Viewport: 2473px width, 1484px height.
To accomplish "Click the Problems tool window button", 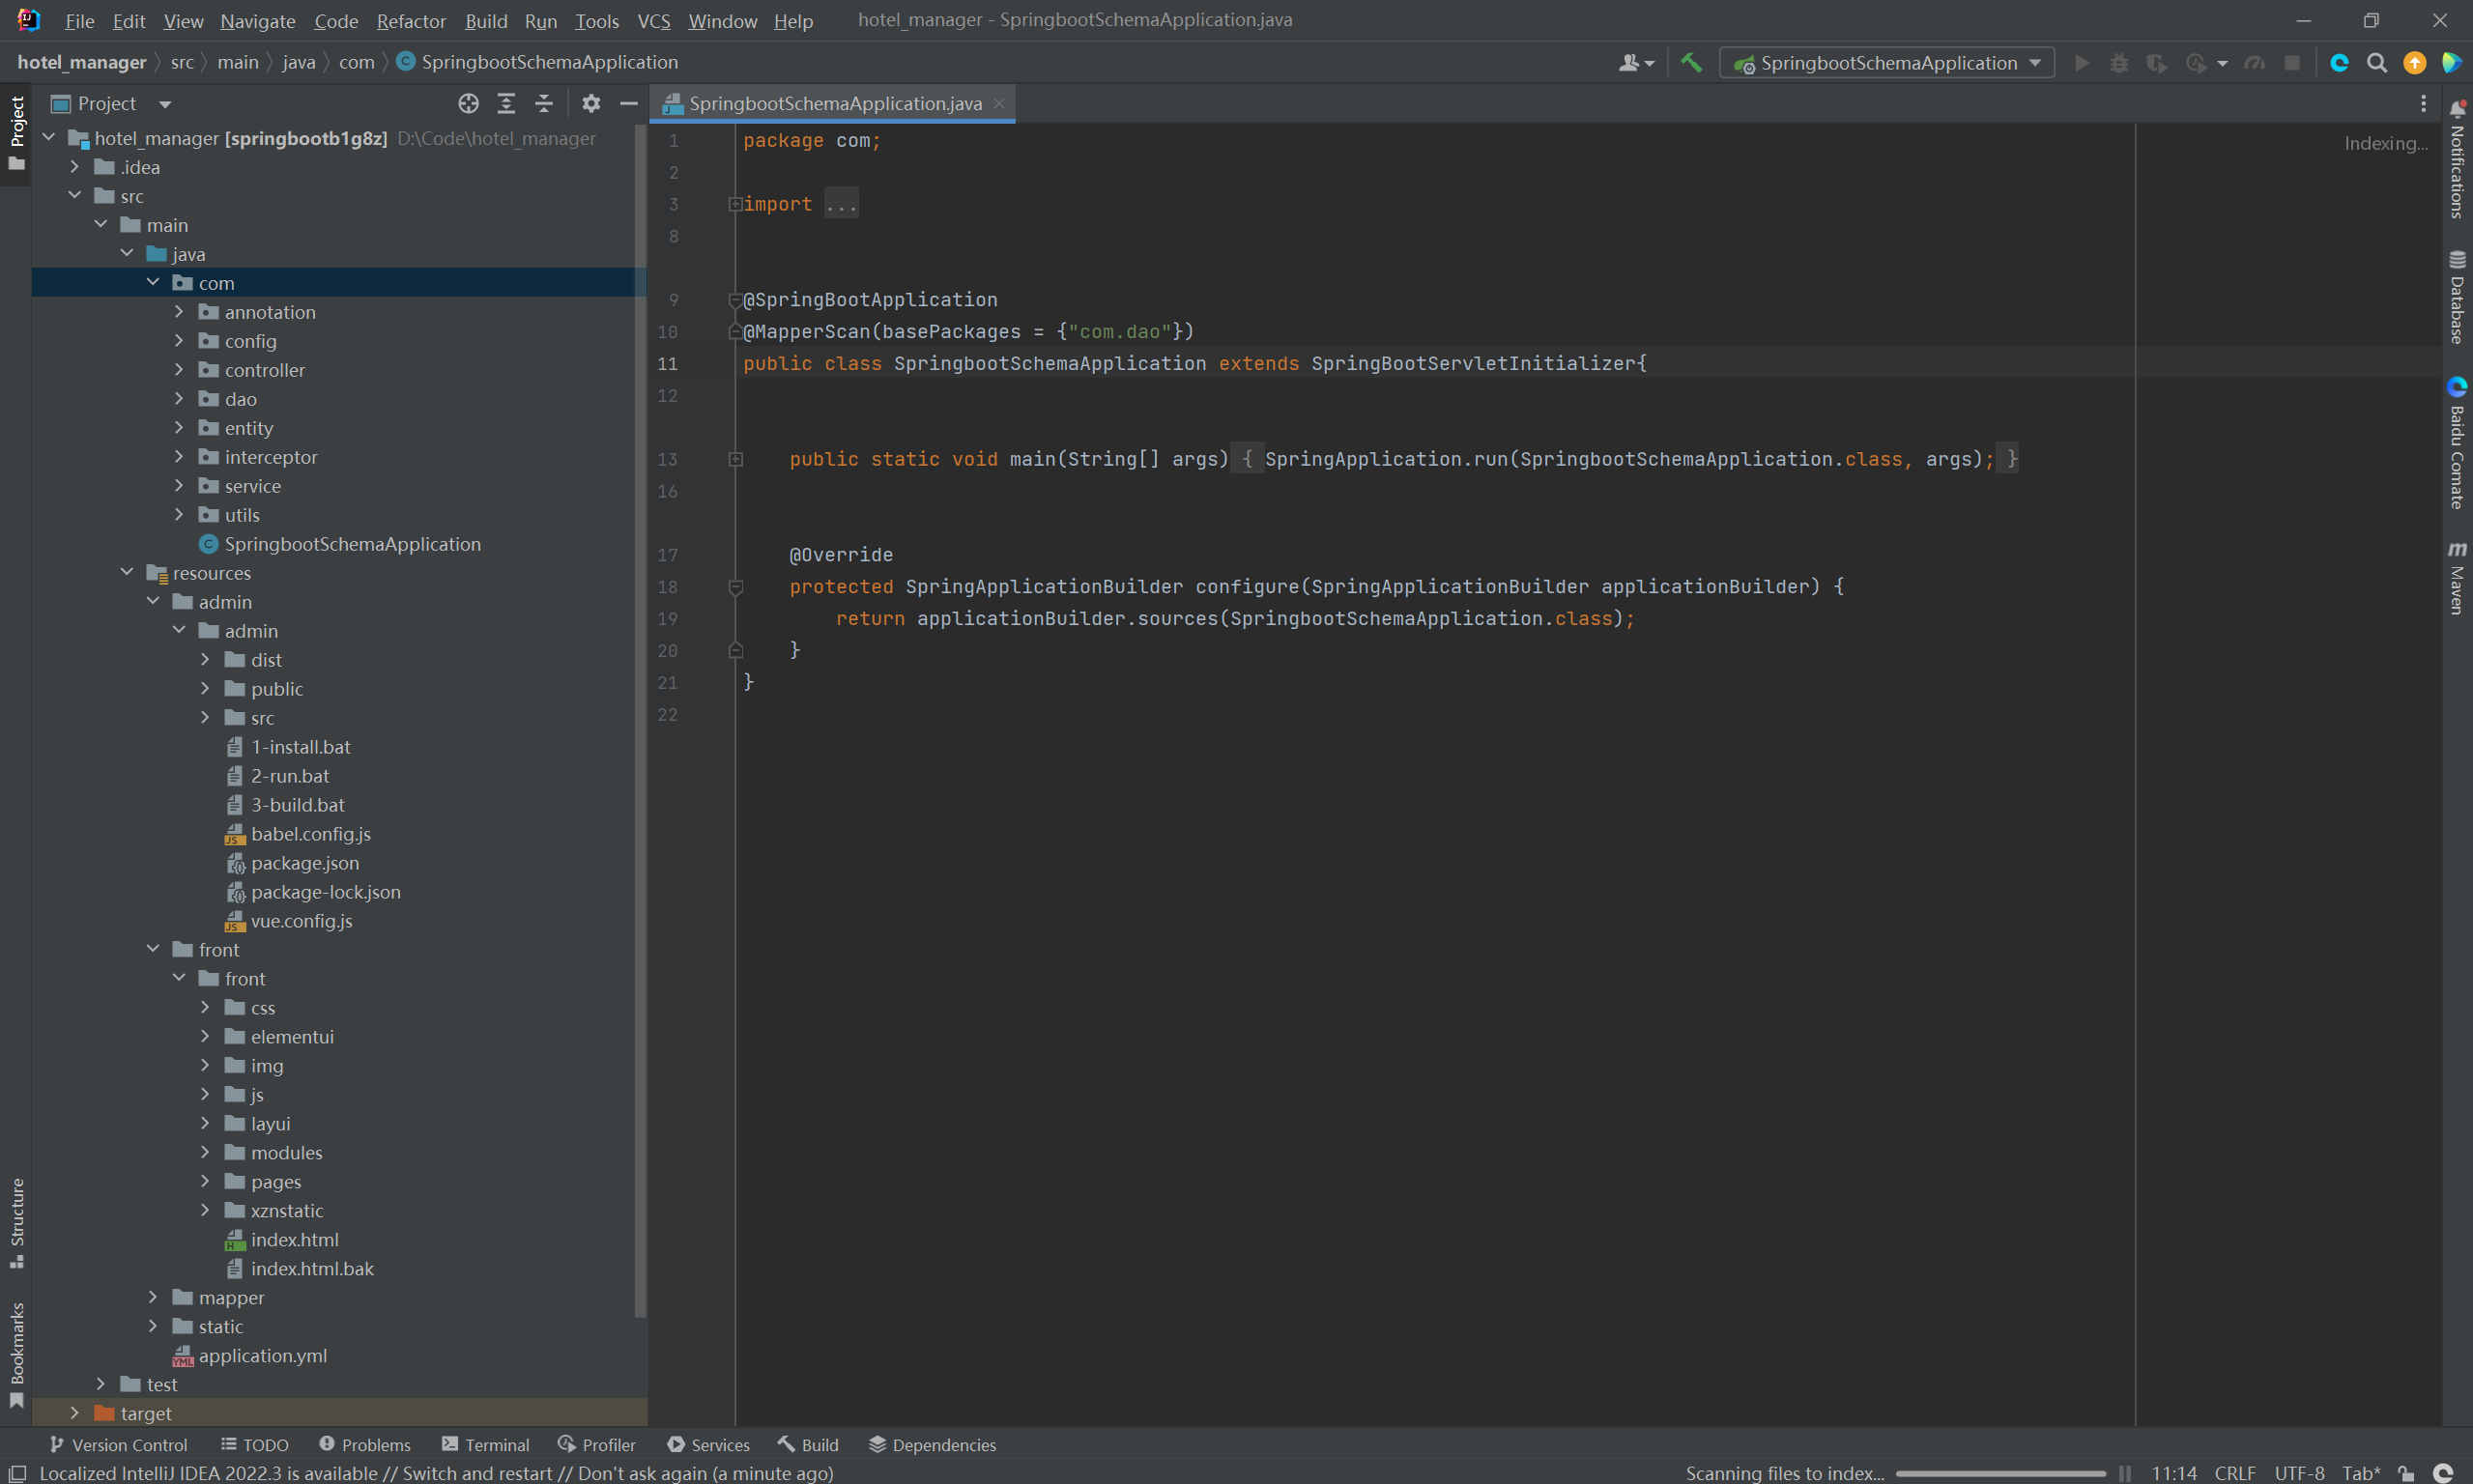I will click(365, 1444).
